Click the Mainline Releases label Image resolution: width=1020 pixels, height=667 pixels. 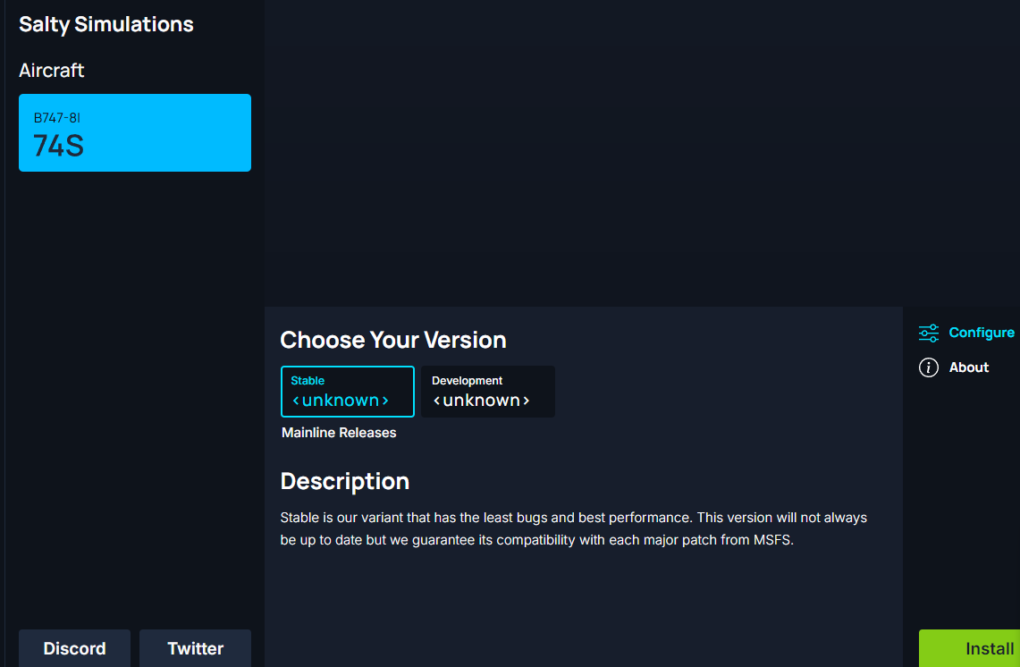coord(339,433)
